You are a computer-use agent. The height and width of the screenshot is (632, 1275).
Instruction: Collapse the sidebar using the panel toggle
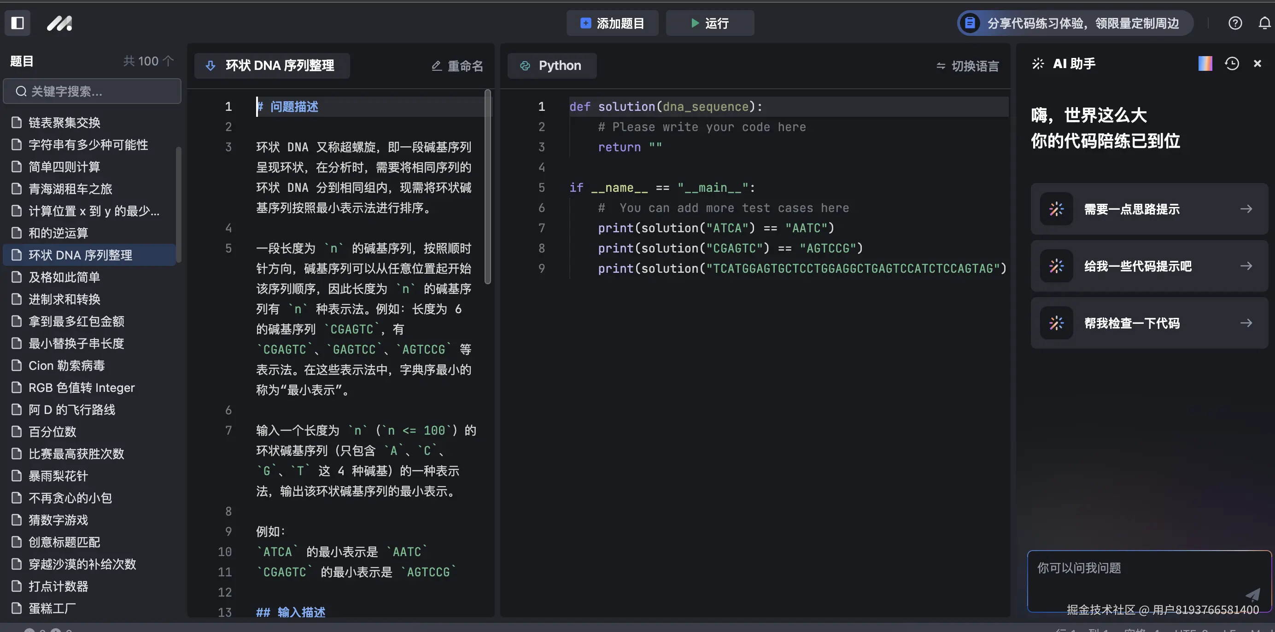18,23
